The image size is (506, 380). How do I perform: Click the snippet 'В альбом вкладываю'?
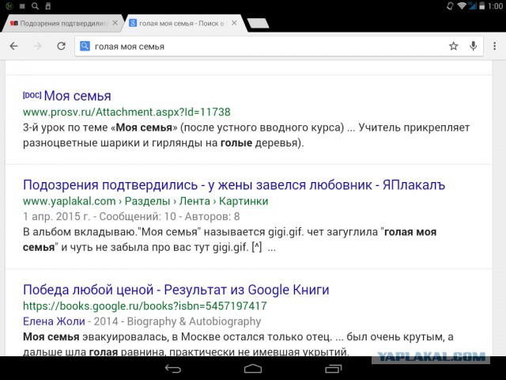81,232
